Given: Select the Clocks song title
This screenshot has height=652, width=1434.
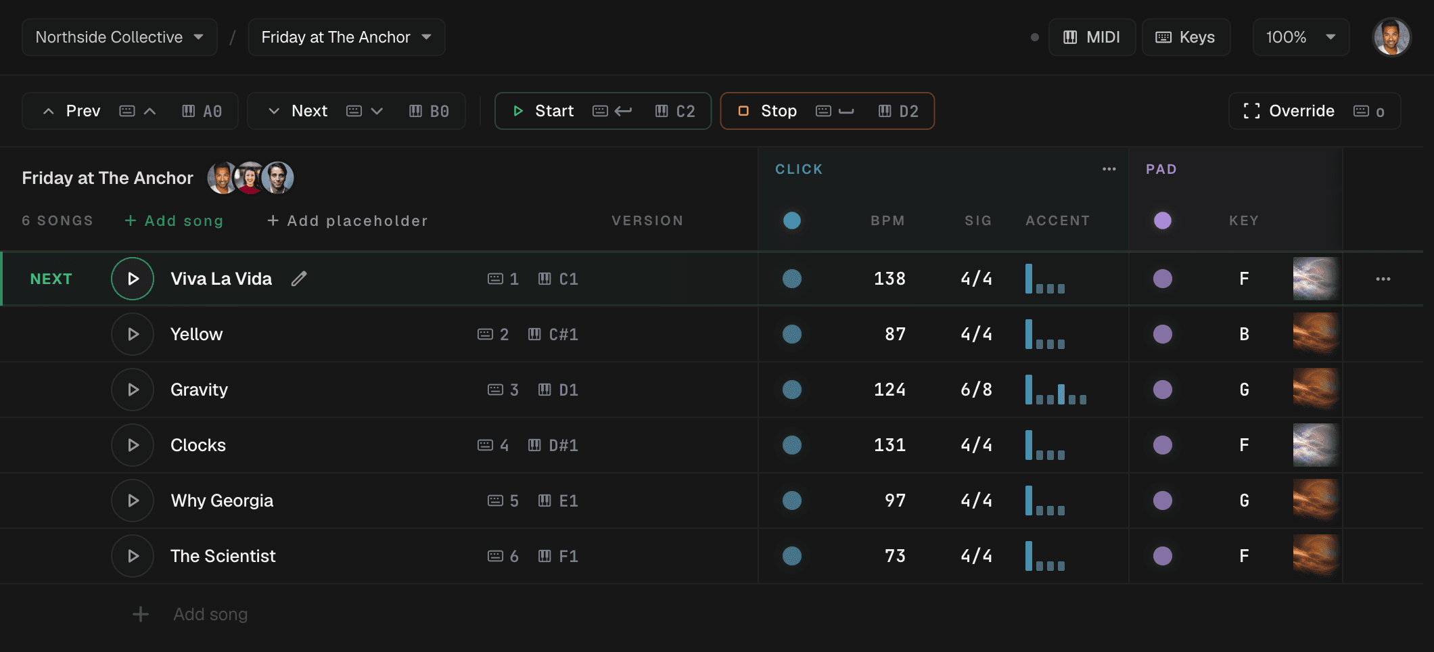Looking at the screenshot, I should coord(198,445).
